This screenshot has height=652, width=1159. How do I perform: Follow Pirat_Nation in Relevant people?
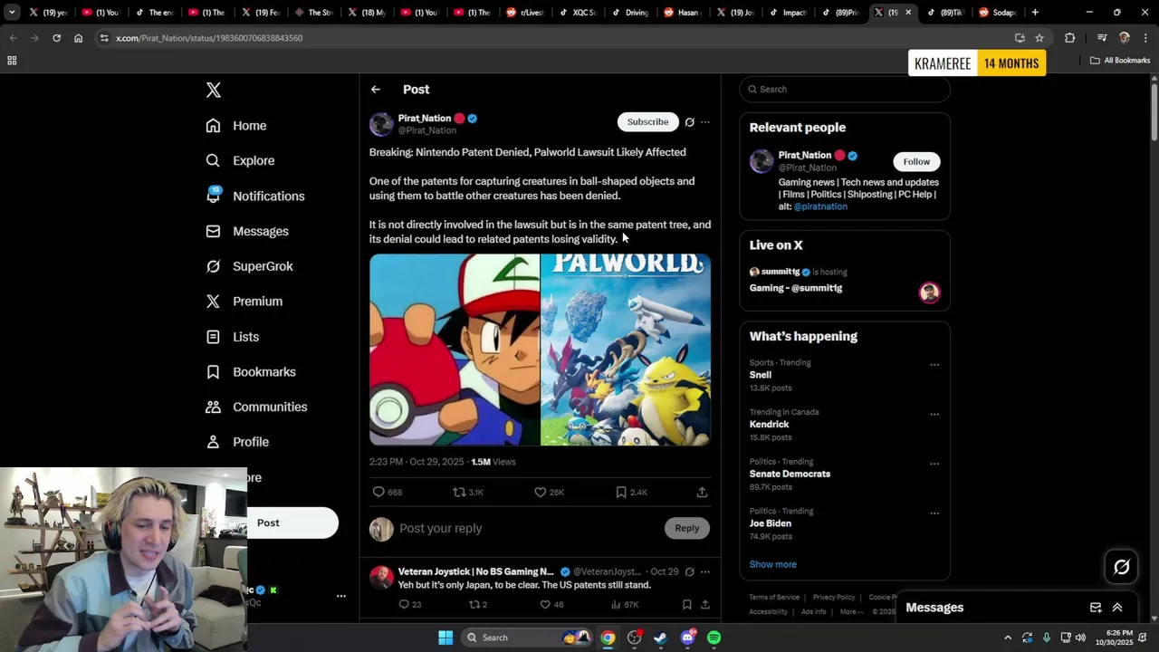(x=916, y=161)
